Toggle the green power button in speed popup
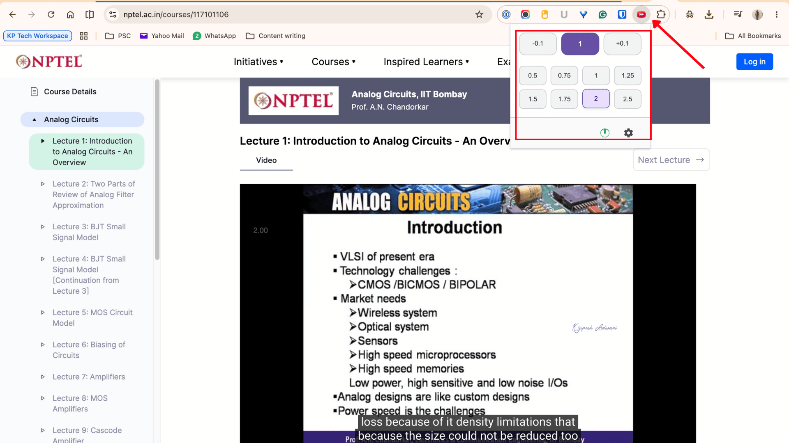This screenshot has width=789, height=443. (x=605, y=133)
